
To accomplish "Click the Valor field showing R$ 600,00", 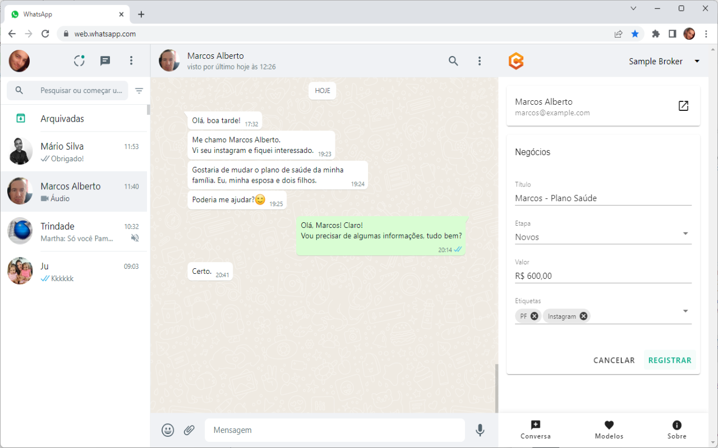I will tap(603, 276).
